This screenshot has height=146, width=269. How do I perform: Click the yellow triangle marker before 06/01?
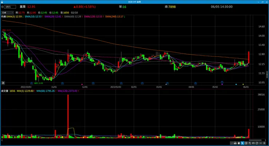coord(243,84)
